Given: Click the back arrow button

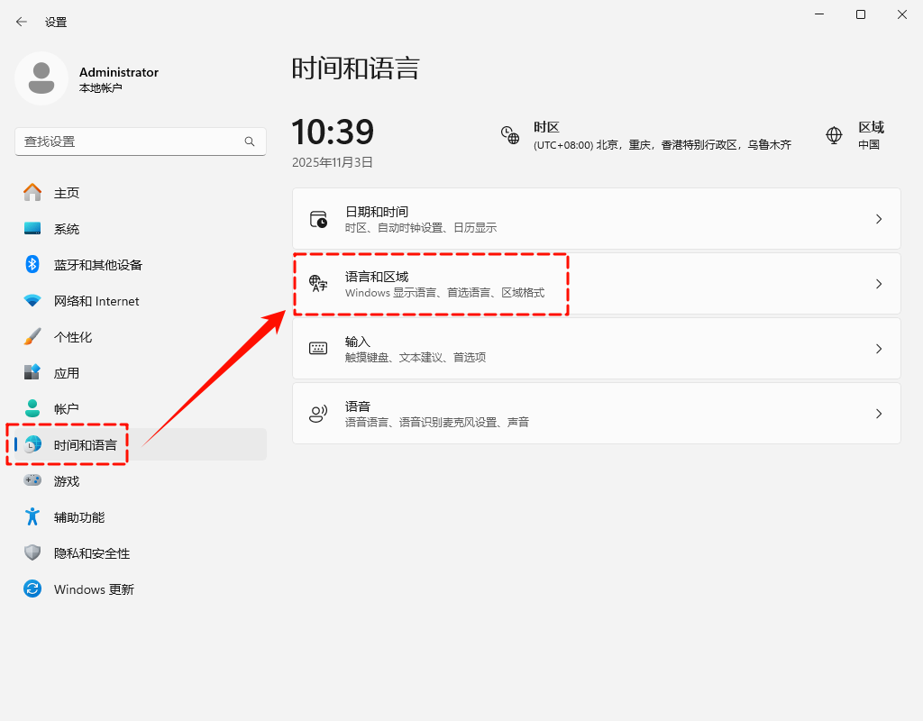Looking at the screenshot, I should click(x=21, y=21).
